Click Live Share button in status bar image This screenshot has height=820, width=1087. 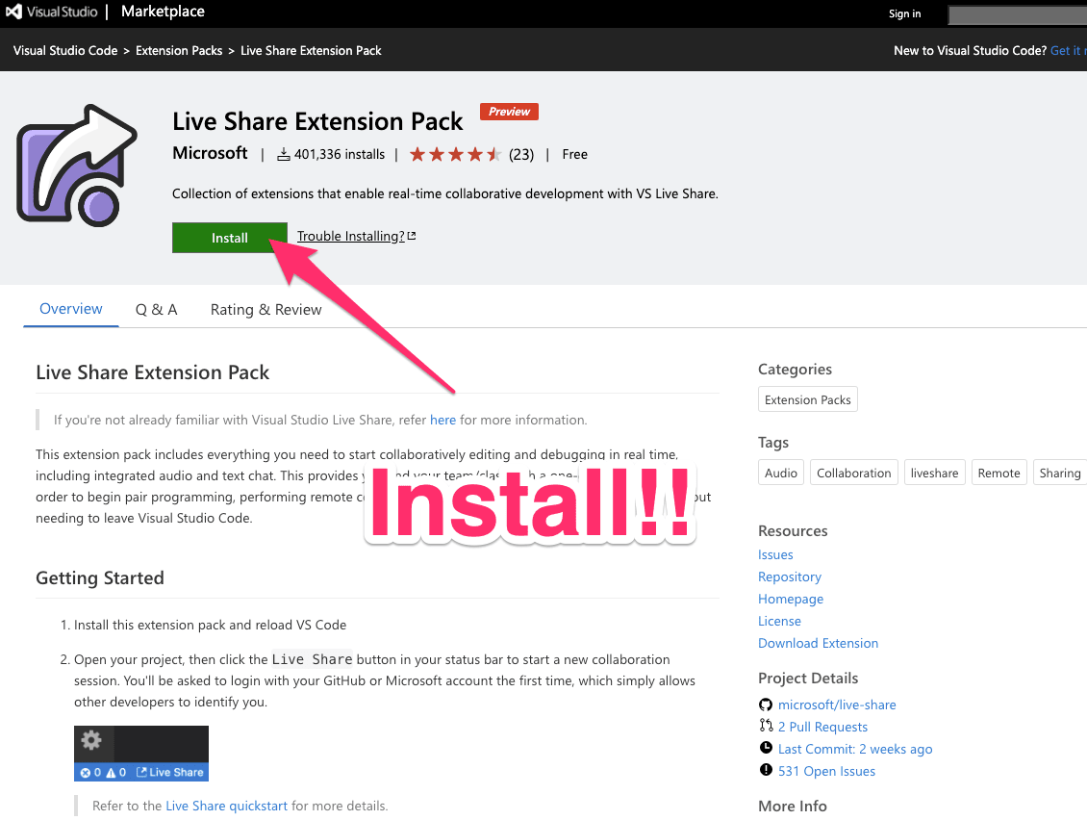[170, 773]
